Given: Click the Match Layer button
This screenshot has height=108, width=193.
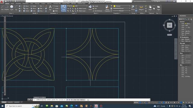Looking at the screenshot, I should click(81, 11).
